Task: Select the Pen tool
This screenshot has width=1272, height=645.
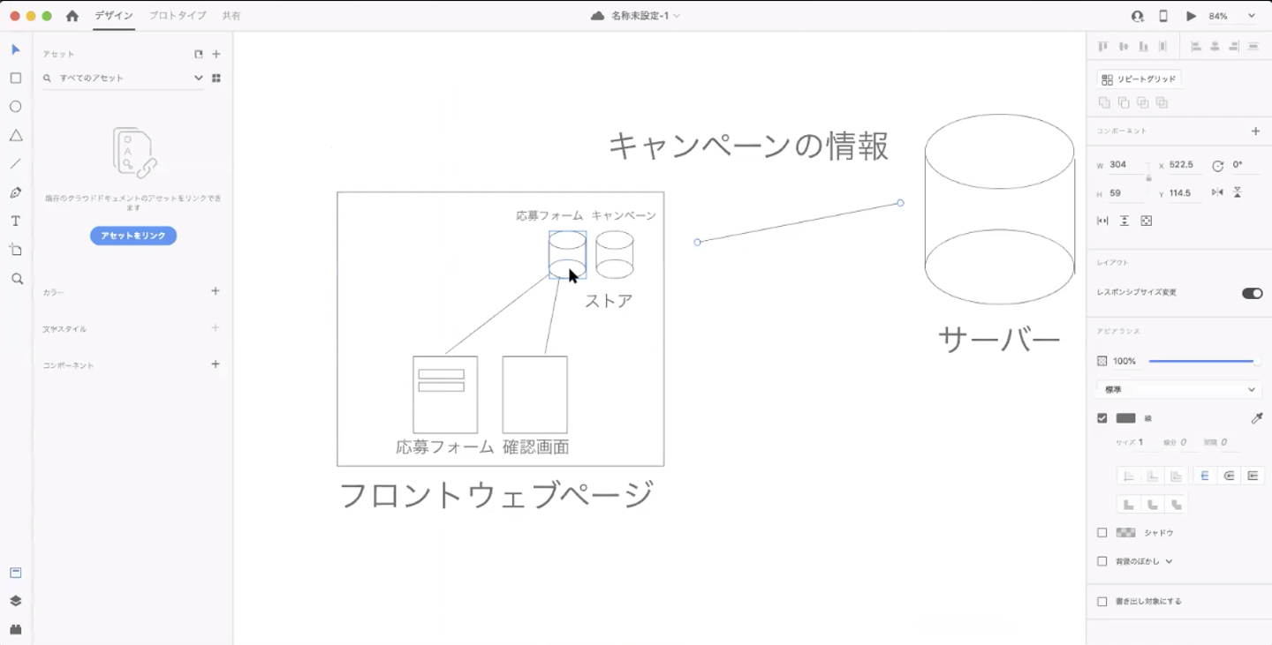Action: (x=15, y=192)
